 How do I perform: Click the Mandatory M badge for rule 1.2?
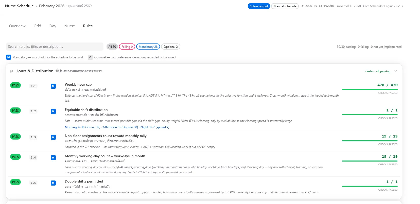tap(53, 111)
